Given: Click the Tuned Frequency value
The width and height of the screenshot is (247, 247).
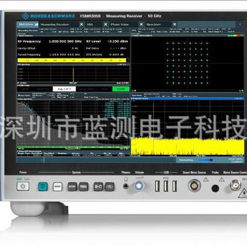Looking at the screenshot, I should click(x=64, y=55).
